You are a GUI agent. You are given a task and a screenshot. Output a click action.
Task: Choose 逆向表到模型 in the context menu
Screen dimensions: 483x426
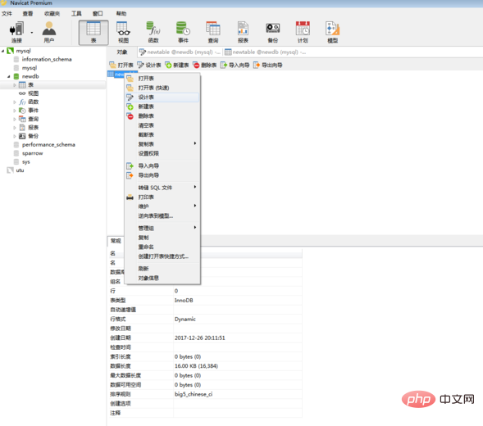pyautogui.click(x=162, y=215)
